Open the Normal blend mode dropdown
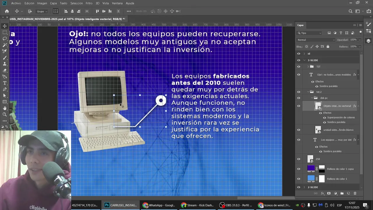 (316, 40)
